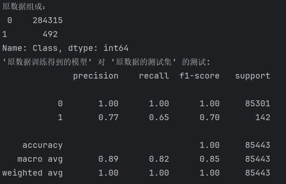
Task: Select the count value 492
Action: [50, 34]
